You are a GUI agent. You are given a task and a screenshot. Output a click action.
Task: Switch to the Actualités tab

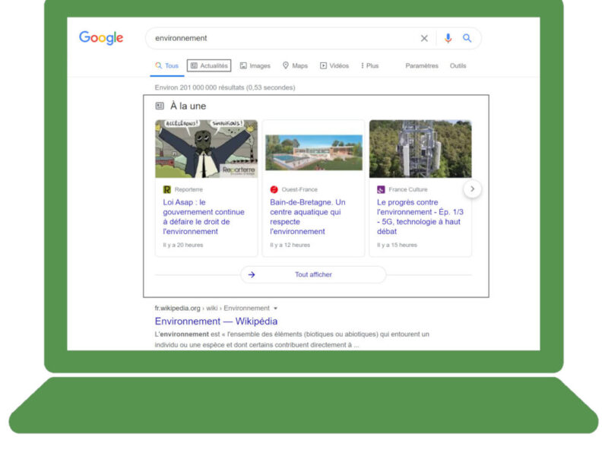point(210,65)
